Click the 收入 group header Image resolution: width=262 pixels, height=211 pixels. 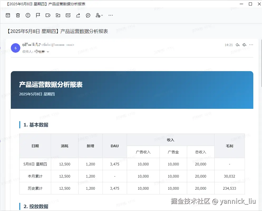[x=171, y=140]
